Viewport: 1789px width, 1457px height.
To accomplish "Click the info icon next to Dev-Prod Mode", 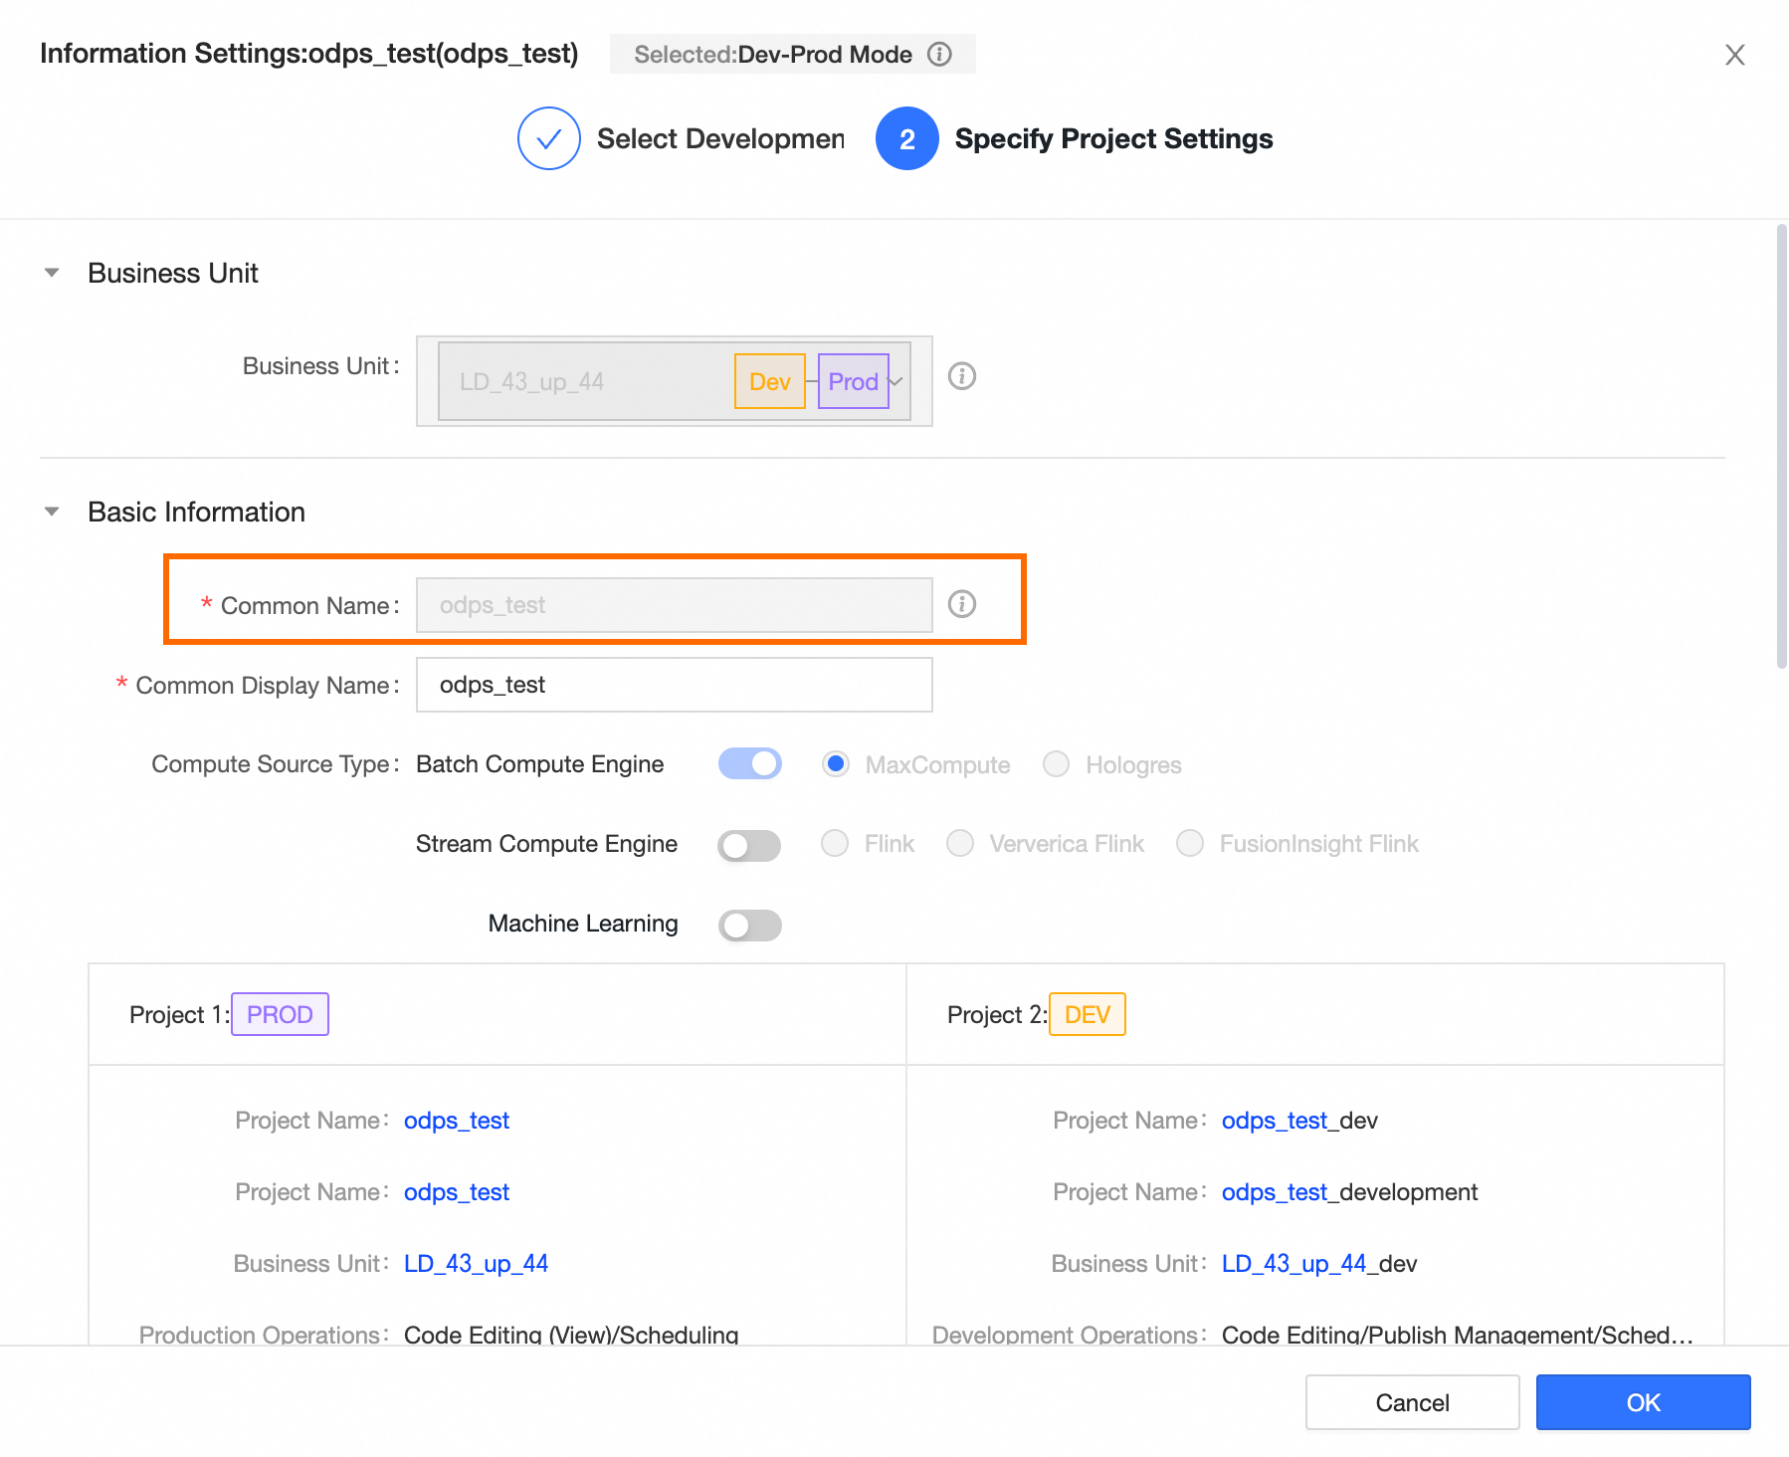I will coord(939,54).
